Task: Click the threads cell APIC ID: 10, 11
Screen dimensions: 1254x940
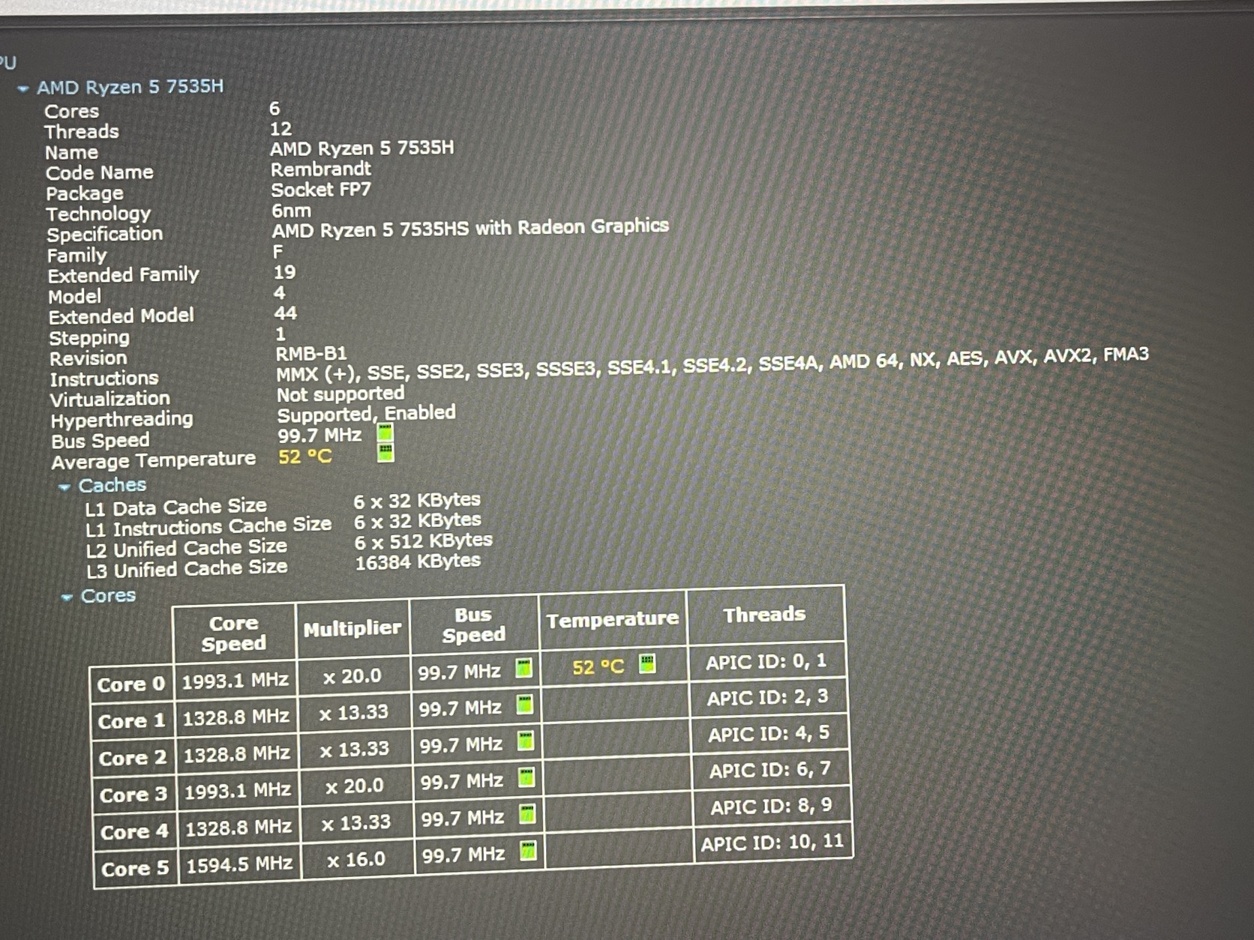Action: [x=772, y=843]
